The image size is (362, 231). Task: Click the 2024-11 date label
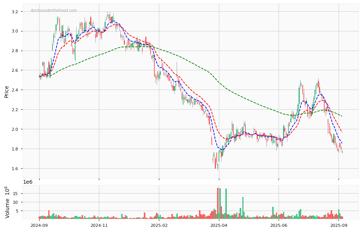pos(99,225)
